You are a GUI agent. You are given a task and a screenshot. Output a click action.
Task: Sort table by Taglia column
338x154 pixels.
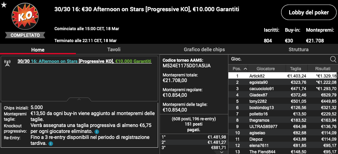pyautogui.click(x=295, y=69)
